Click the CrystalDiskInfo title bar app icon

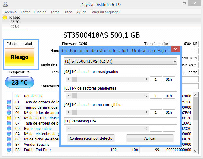tap(4, 4)
